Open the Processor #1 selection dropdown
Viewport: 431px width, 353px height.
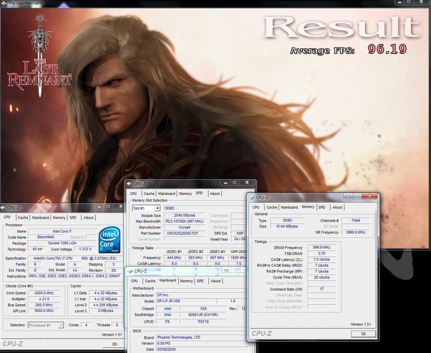[x=61, y=325]
